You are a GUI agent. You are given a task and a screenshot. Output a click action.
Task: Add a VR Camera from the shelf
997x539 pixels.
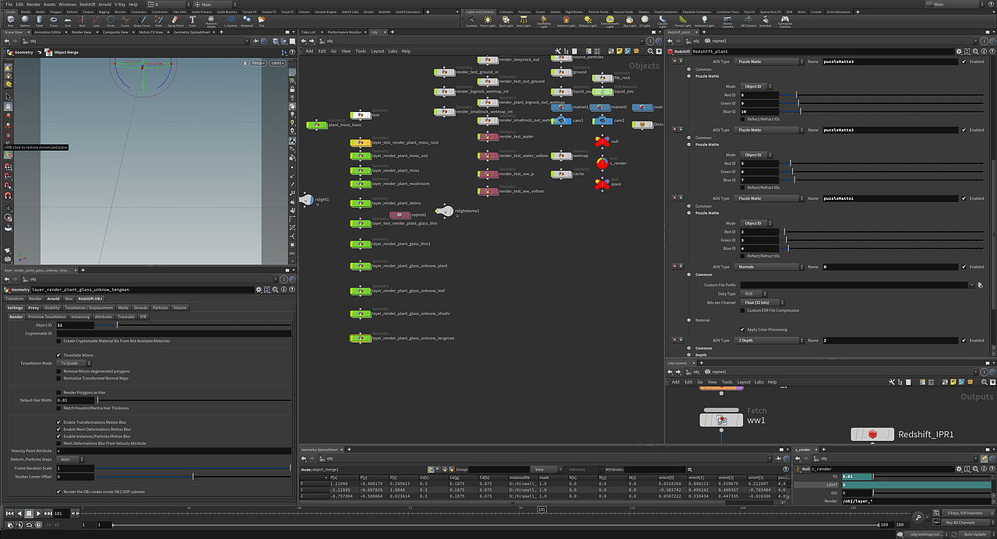pyautogui.click(x=749, y=20)
